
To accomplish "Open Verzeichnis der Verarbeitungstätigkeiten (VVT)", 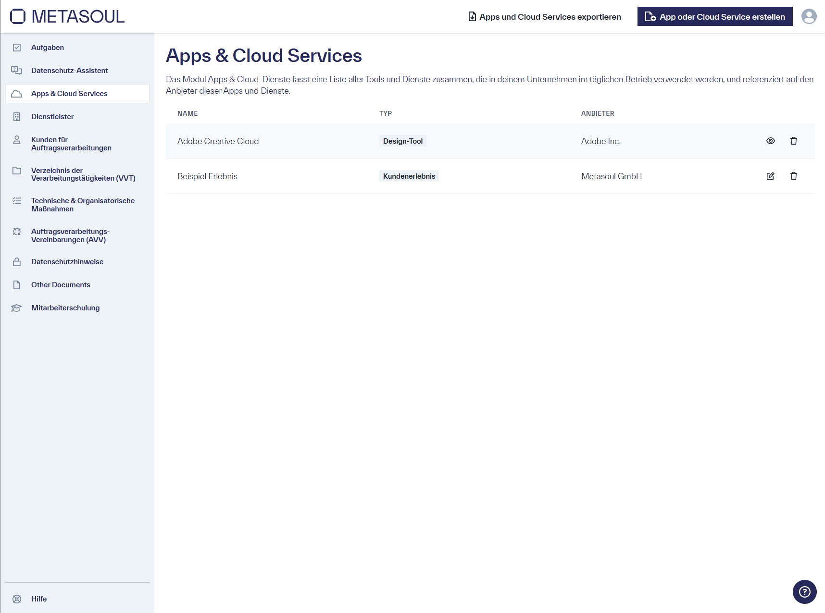I will point(83,174).
